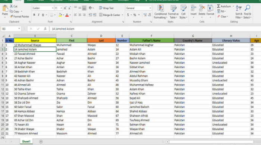
Task: Switch to the Sheet1 tab
Action: coord(26,142)
